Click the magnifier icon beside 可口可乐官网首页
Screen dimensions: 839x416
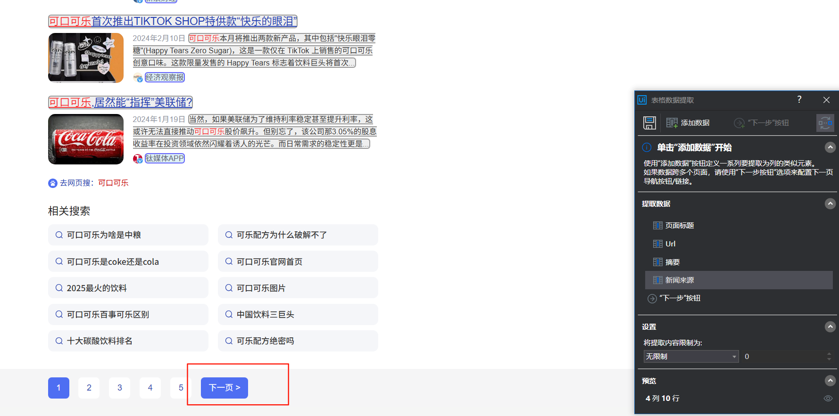229,261
